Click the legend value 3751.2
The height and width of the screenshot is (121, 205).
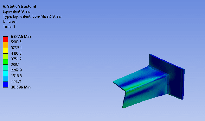(16, 59)
